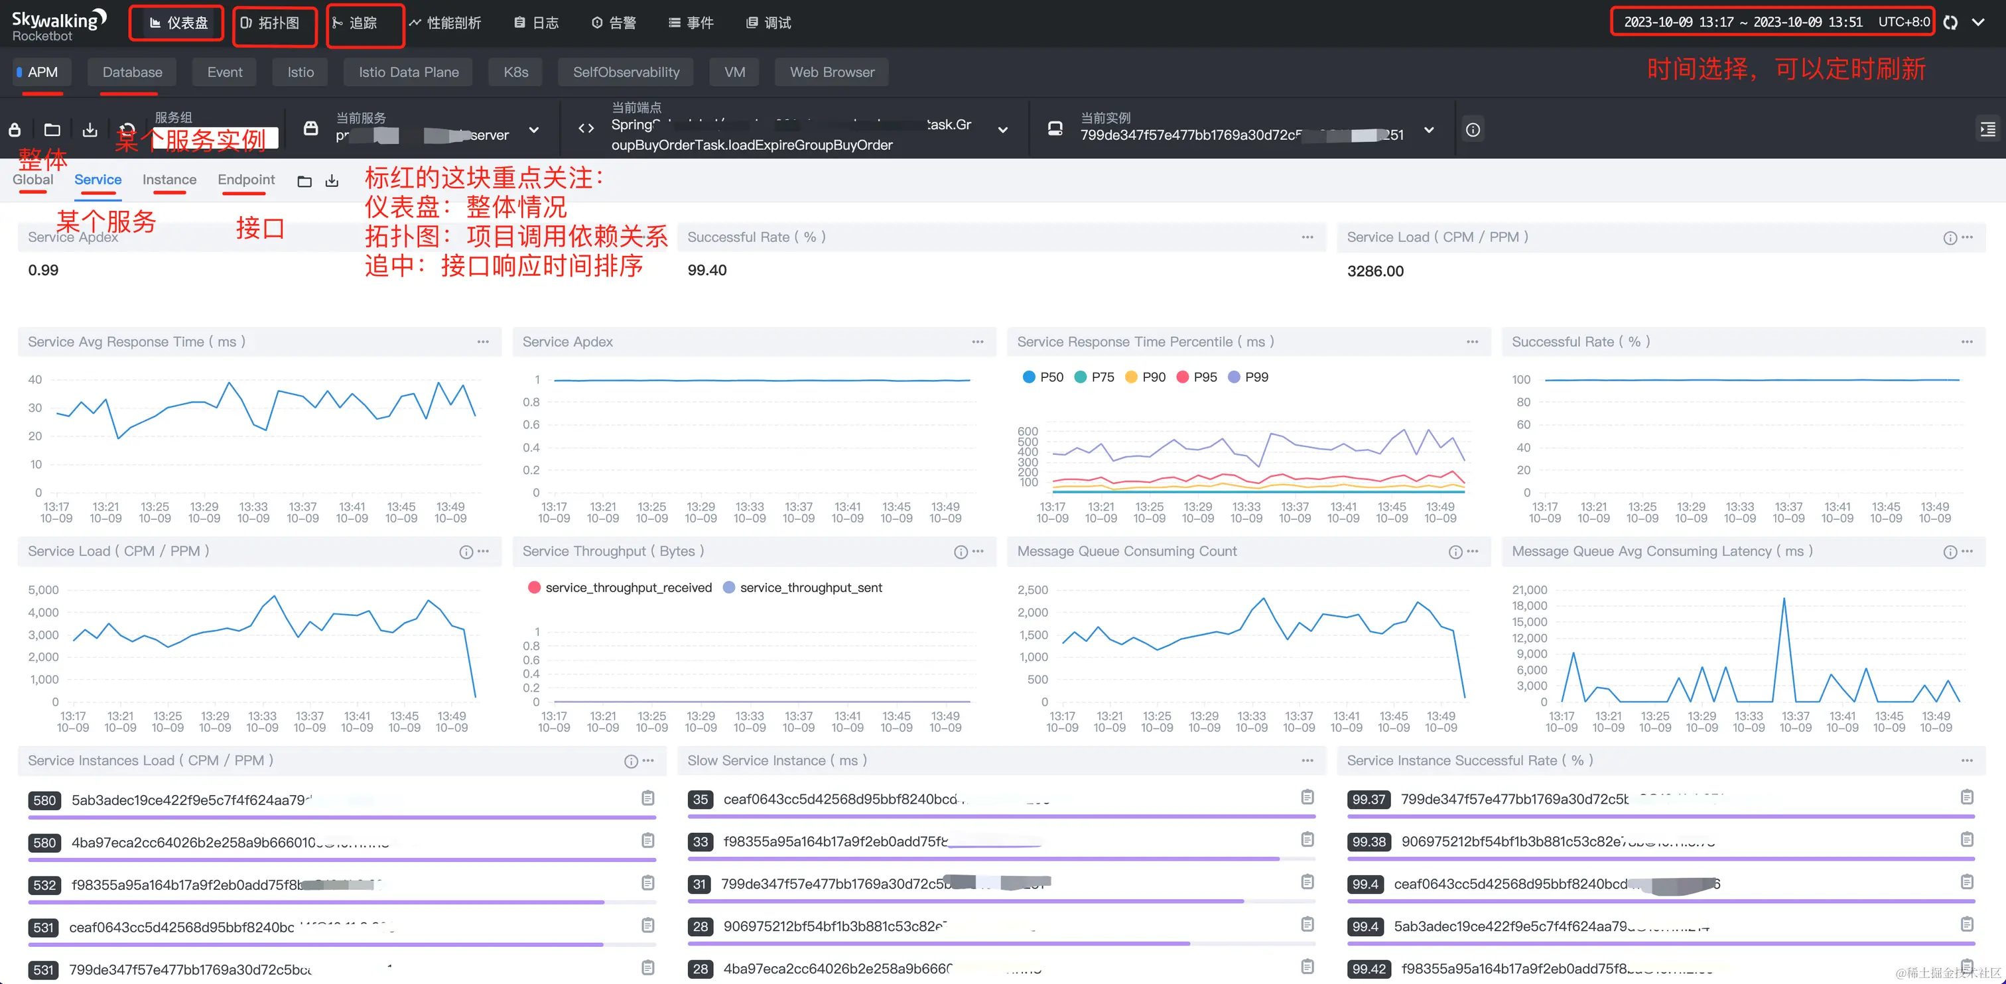Switch to the Instance tab

pyautogui.click(x=169, y=180)
